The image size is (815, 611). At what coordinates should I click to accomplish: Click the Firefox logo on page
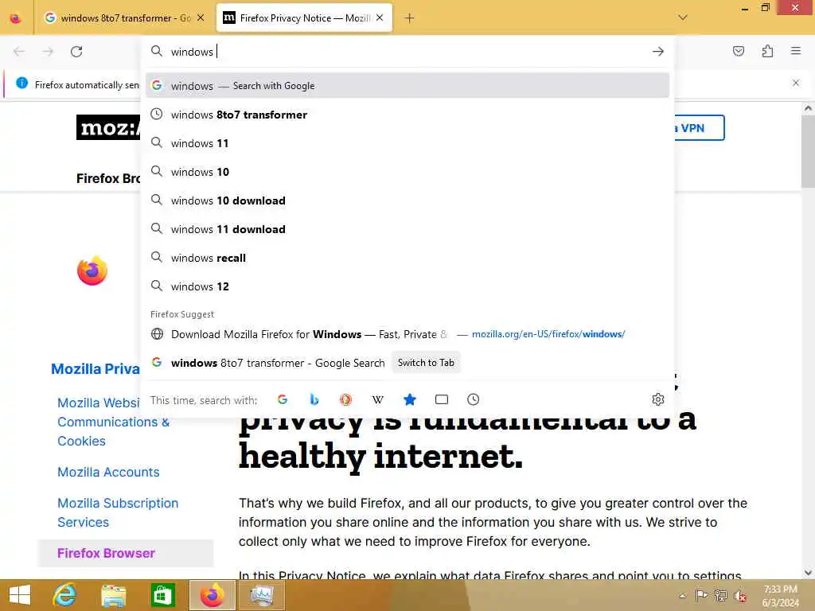coord(92,270)
